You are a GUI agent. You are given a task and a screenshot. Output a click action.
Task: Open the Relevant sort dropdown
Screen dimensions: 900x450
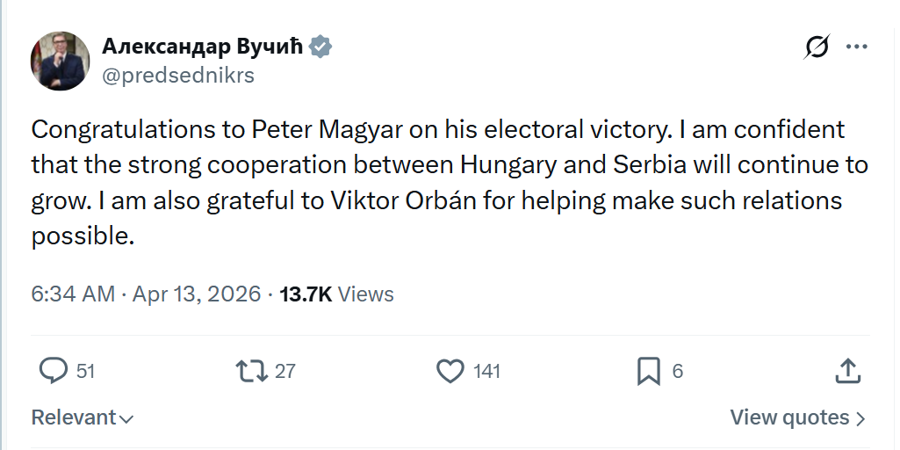point(83,417)
